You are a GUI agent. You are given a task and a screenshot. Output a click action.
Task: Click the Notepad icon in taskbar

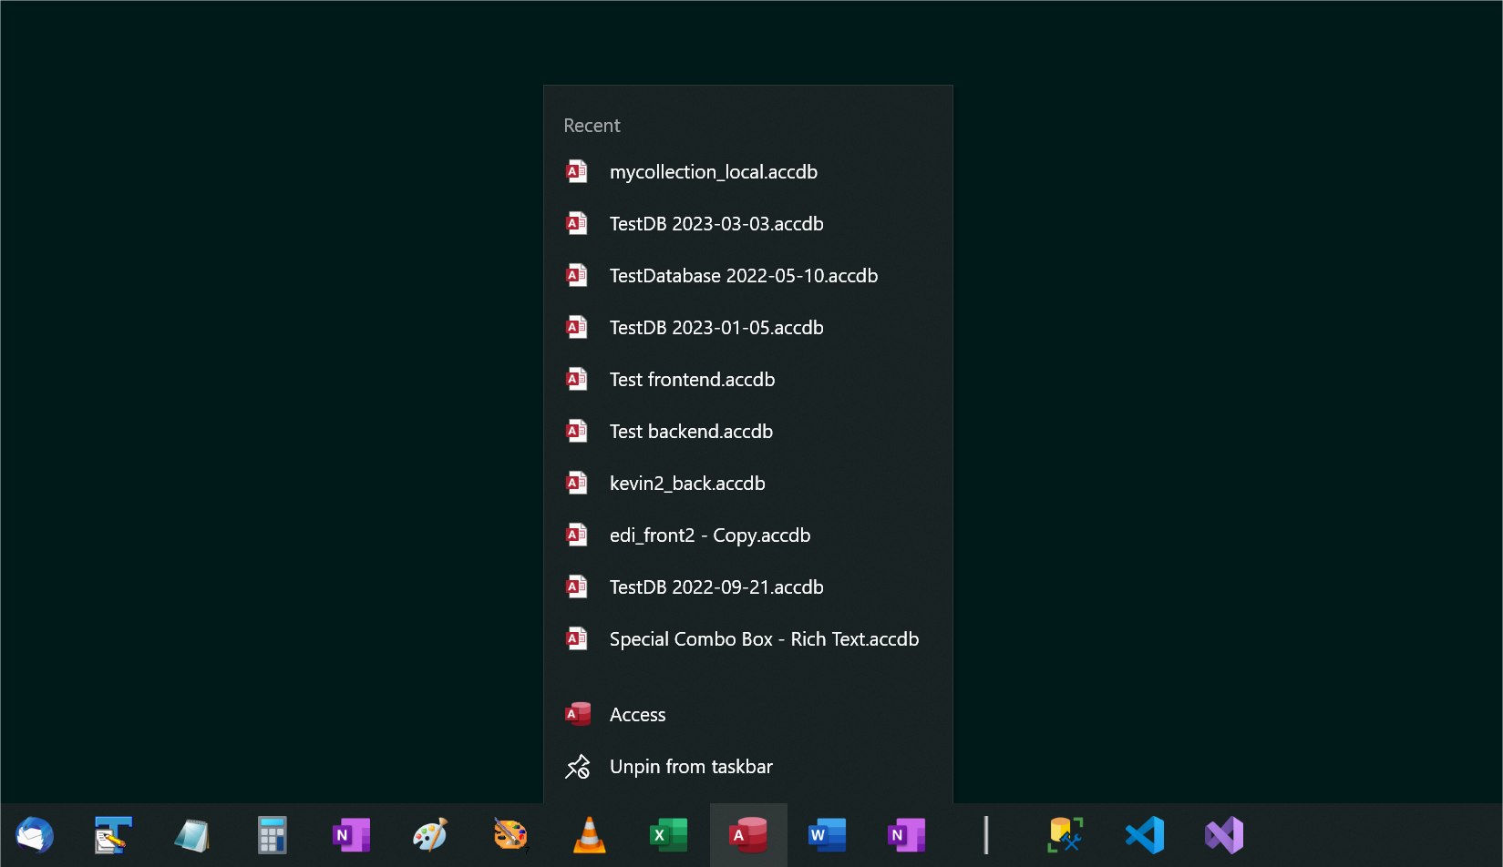tap(192, 834)
